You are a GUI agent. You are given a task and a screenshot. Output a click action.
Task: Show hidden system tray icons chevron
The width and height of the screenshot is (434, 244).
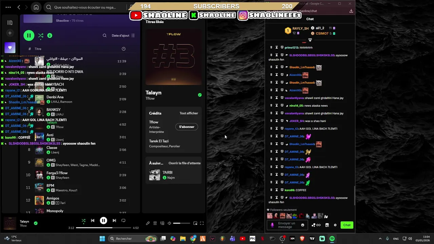coord(380,239)
